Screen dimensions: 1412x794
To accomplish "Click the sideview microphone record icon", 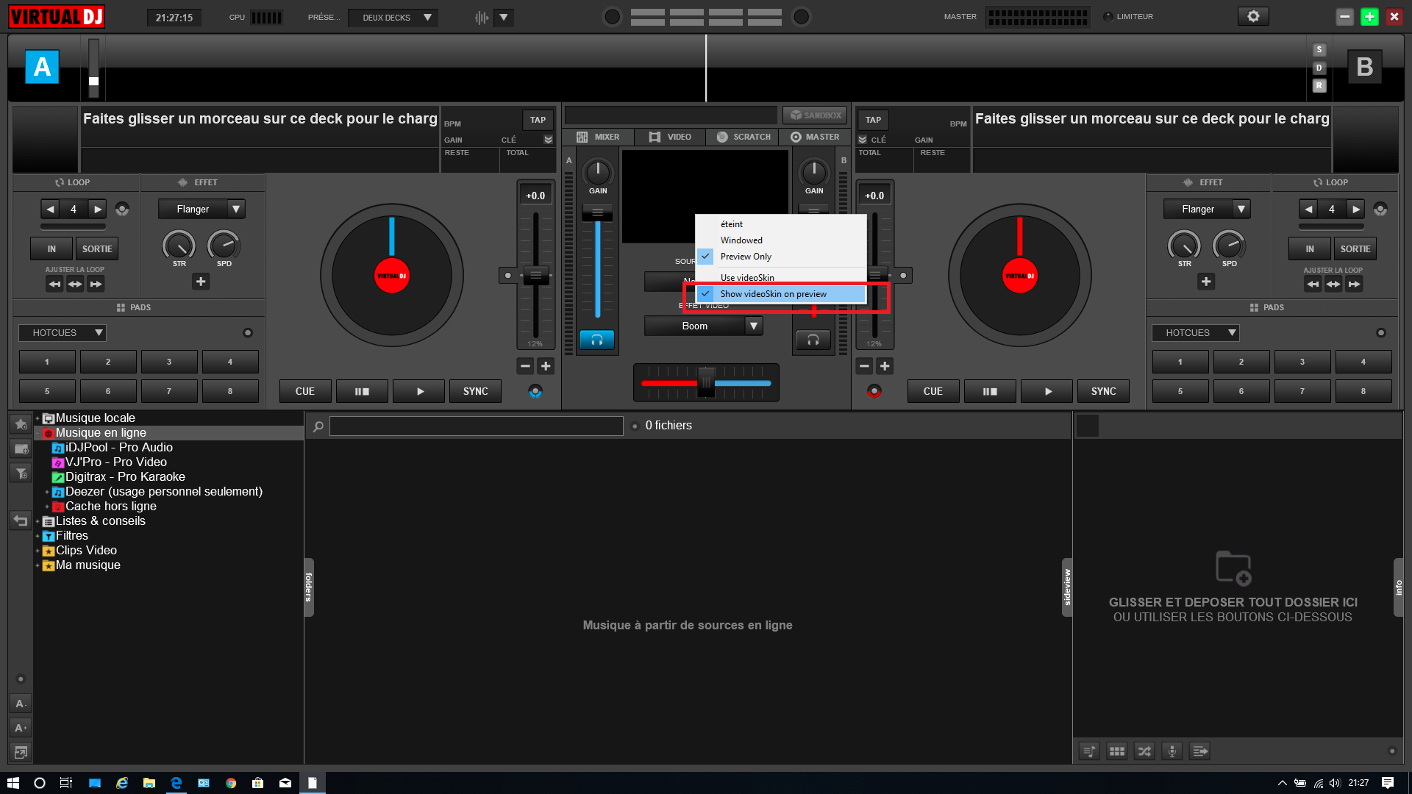I will (x=1172, y=751).
